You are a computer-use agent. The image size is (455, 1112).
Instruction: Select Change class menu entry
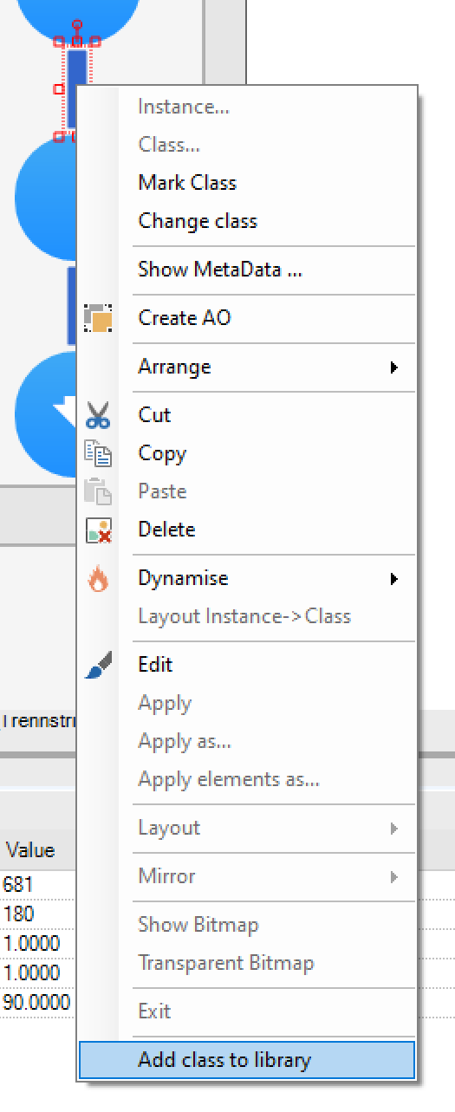click(x=198, y=221)
